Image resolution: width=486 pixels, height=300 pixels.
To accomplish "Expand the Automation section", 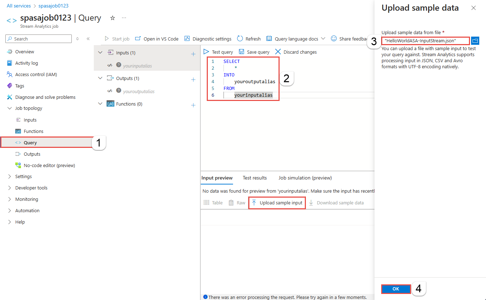I will click(x=10, y=211).
